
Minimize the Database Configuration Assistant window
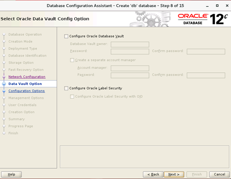point(207,6)
